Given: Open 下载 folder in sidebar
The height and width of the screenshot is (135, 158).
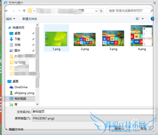Looking at the screenshot, I should 17,39.
